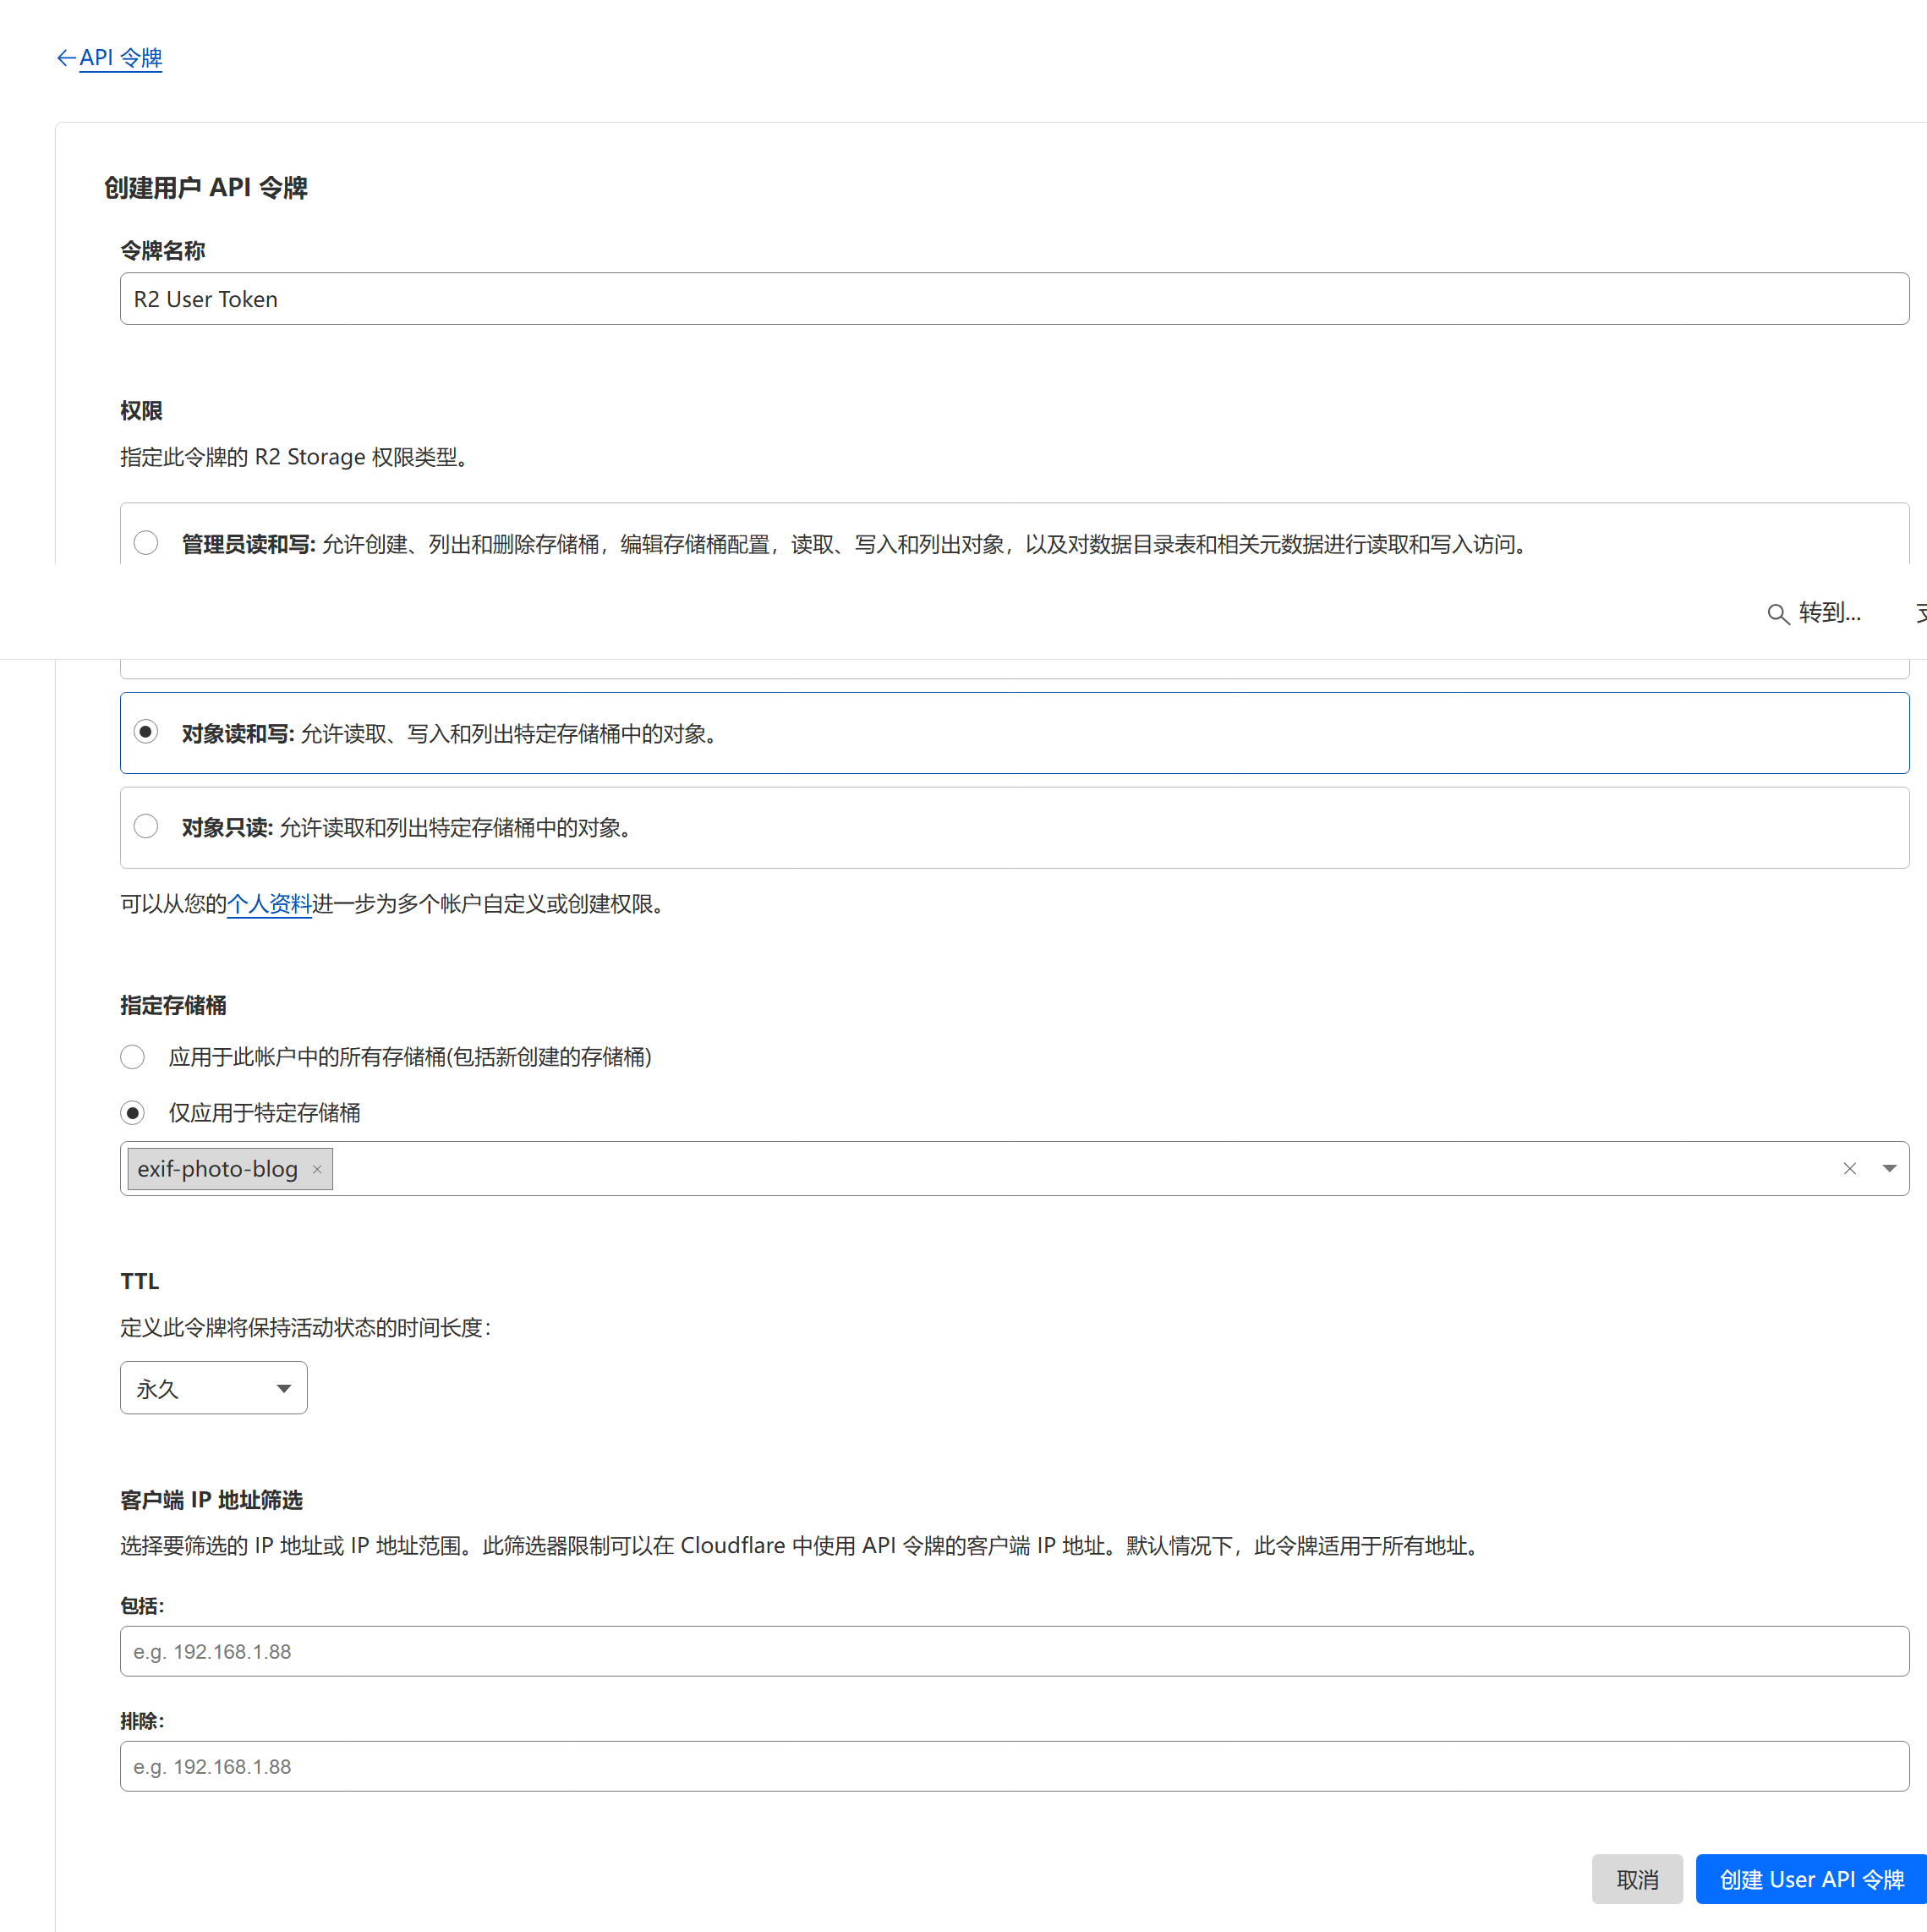The height and width of the screenshot is (1932, 1927).
Task: Choose the 对象只读 permission option
Action: (x=146, y=826)
